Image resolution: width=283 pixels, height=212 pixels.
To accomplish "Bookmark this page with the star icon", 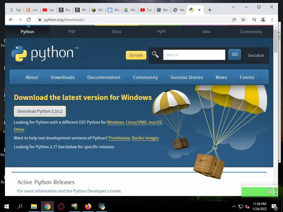I will (243, 20).
